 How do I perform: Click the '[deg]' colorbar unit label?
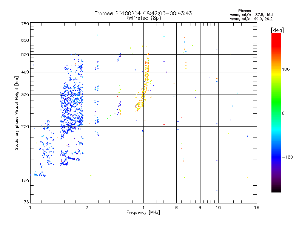tap(277, 30)
